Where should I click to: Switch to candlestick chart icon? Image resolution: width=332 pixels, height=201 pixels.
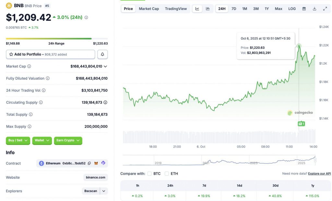pyautogui.click(x=207, y=9)
